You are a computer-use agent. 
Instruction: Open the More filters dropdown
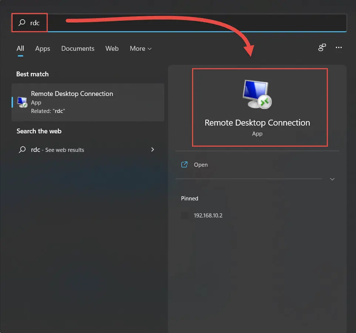(x=140, y=49)
